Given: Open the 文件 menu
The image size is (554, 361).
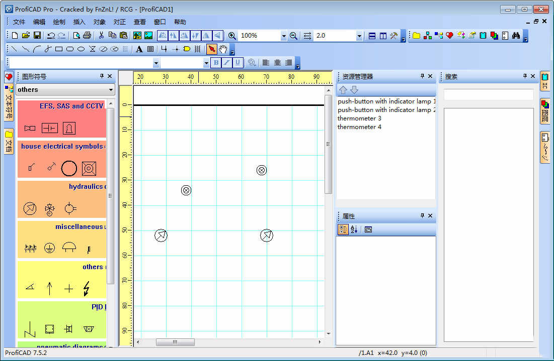Looking at the screenshot, I should click(x=19, y=22).
